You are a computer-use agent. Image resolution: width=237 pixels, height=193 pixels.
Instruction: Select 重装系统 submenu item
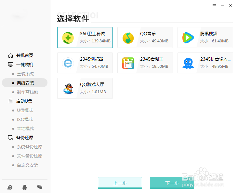tap(25, 74)
